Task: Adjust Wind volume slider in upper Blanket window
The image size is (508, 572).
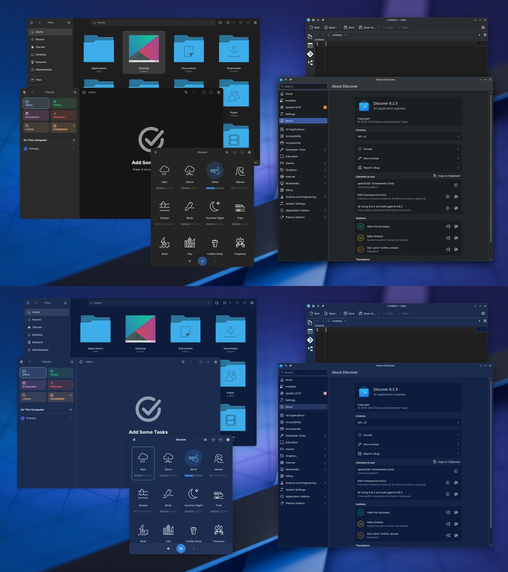Action: [x=215, y=188]
